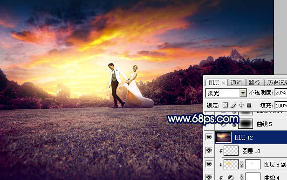The height and width of the screenshot is (180, 287).
Task: Switch to the 通道 tab
Action: [236, 83]
